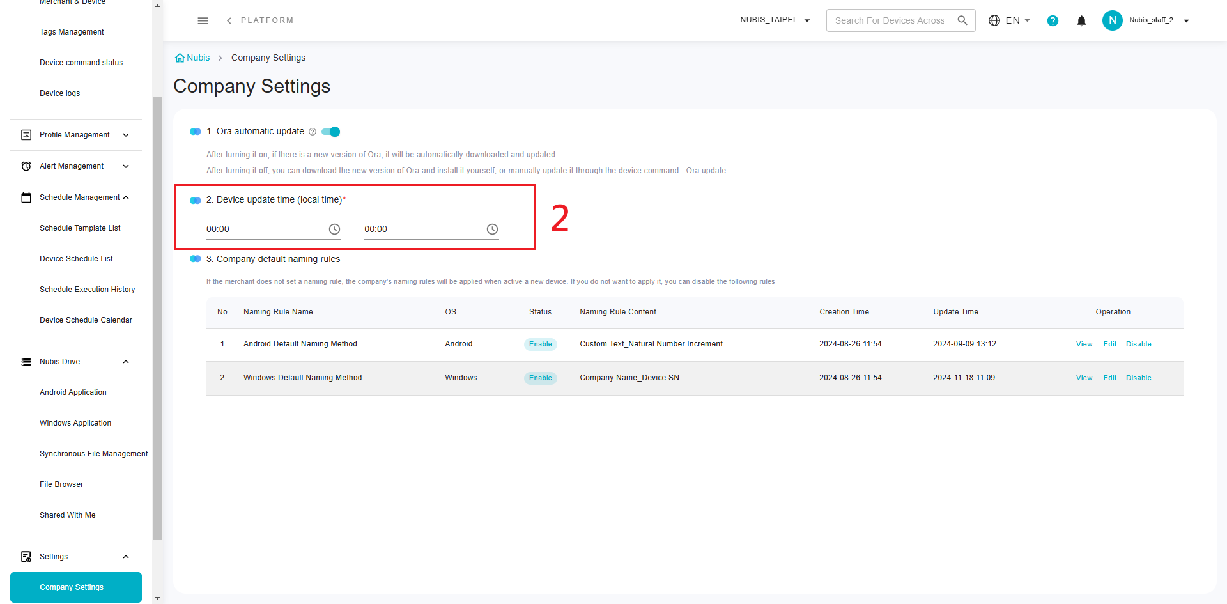Click 'Company Name_Device SN' cell

[x=629, y=378]
